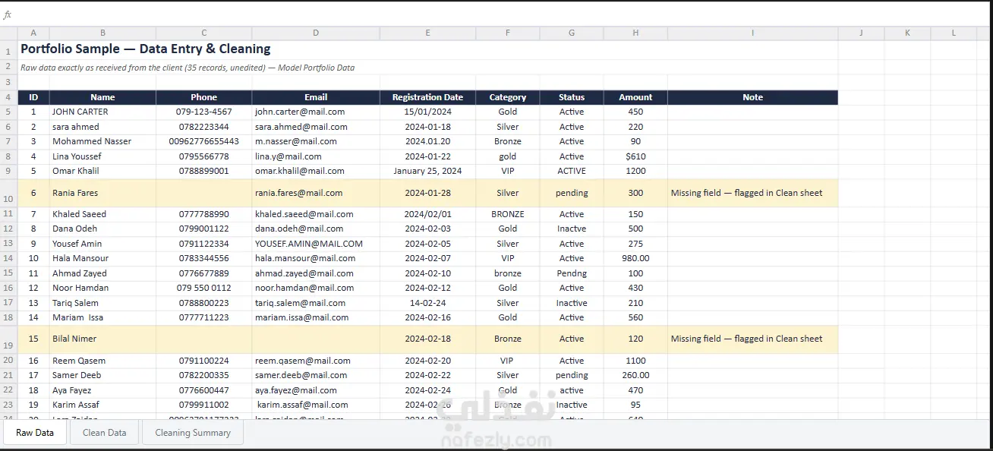Select email YOUSEF.AMIN@MAIL.COM
The width and height of the screenshot is (993, 451).
click(x=316, y=244)
